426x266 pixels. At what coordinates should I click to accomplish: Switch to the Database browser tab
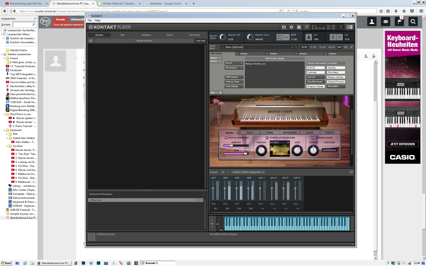(x=146, y=35)
